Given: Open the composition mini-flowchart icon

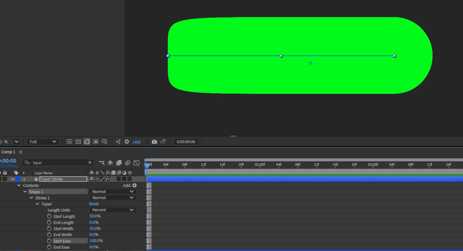Looking at the screenshot, I should tap(101, 163).
